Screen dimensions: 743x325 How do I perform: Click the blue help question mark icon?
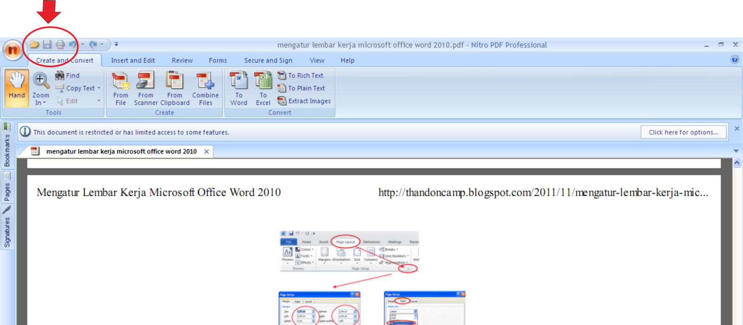[x=735, y=59]
